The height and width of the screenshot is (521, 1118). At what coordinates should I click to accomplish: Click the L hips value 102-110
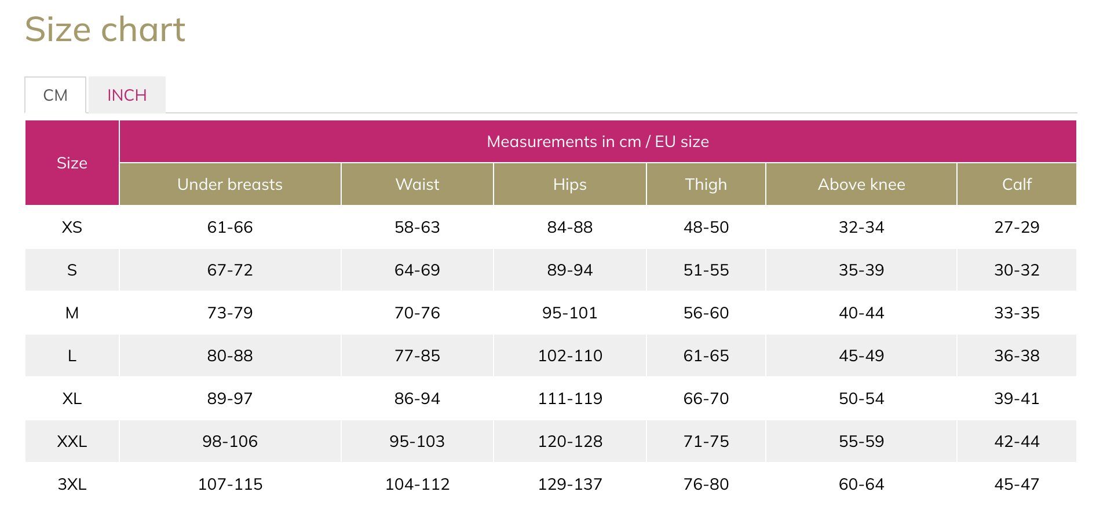(x=570, y=355)
